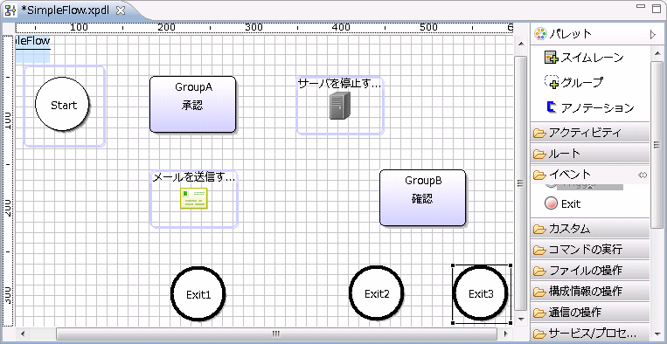This screenshot has height=344, width=667.
Task: Click the palette vertical scrollbar thumb
Action: click(657, 145)
